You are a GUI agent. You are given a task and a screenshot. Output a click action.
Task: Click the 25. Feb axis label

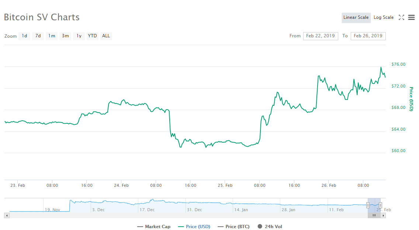pyautogui.click(x=225, y=185)
